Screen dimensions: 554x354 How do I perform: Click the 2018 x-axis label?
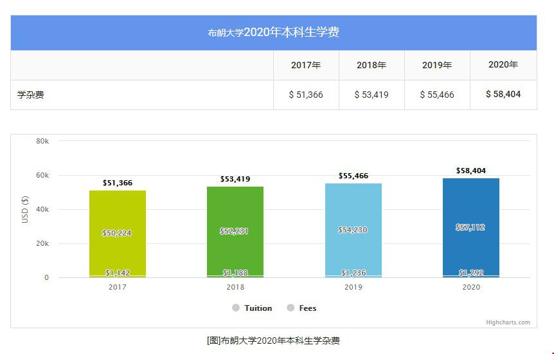(235, 287)
